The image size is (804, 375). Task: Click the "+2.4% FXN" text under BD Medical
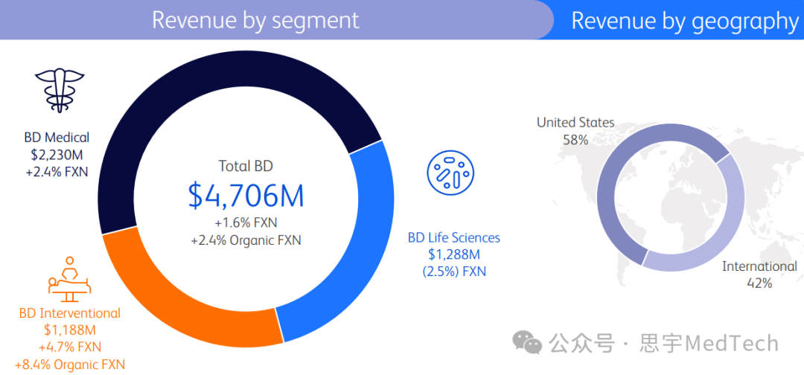57,172
